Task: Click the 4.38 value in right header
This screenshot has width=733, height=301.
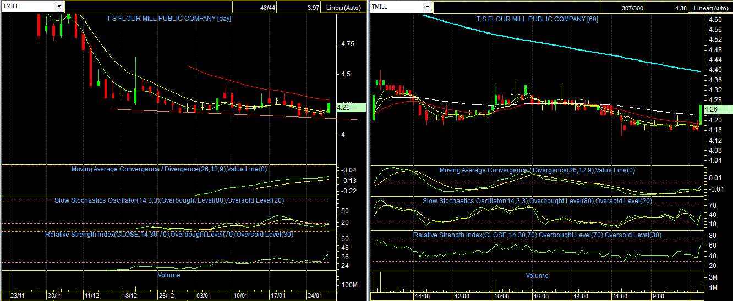Action: [680, 8]
